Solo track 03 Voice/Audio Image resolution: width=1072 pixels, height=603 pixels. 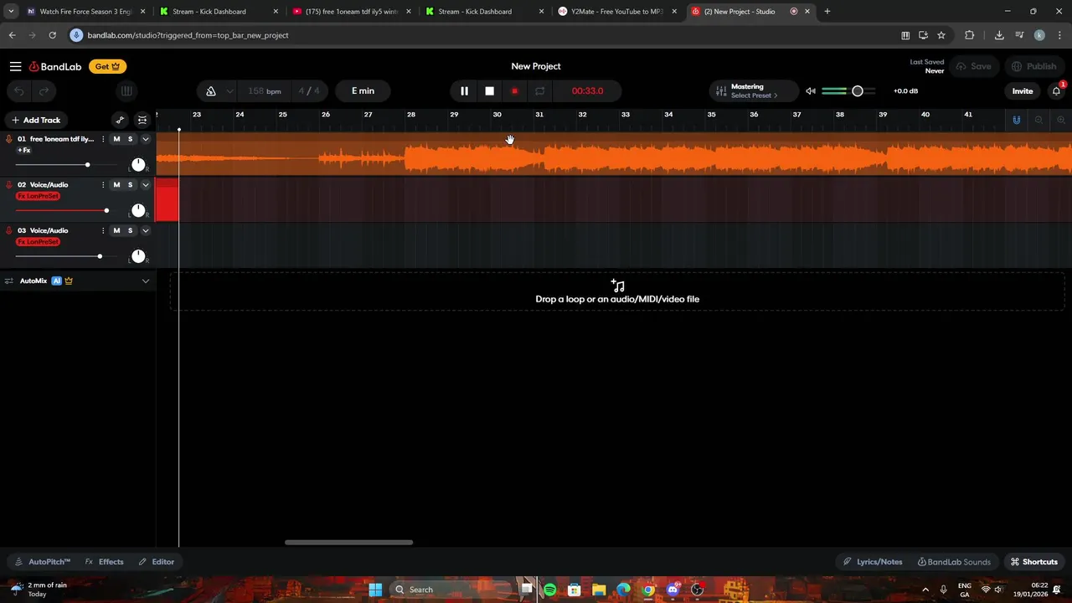[x=130, y=230]
